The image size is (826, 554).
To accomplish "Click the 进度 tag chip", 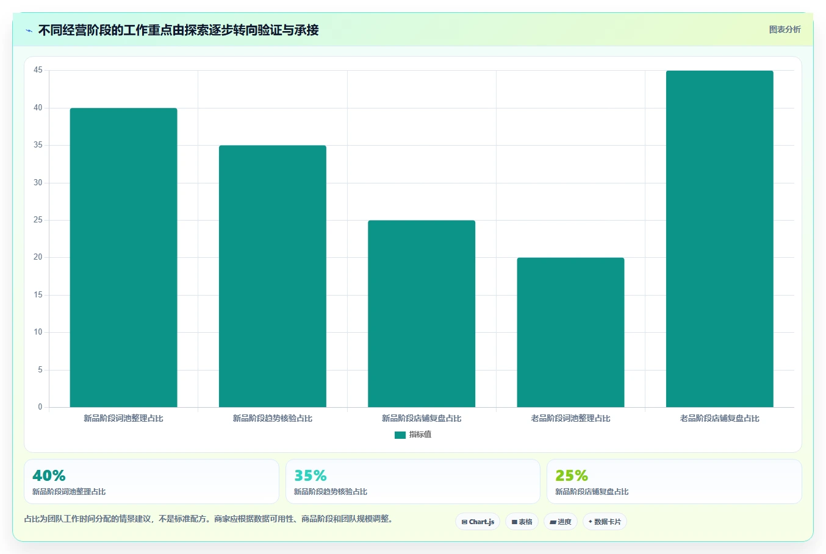I will (561, 522).
